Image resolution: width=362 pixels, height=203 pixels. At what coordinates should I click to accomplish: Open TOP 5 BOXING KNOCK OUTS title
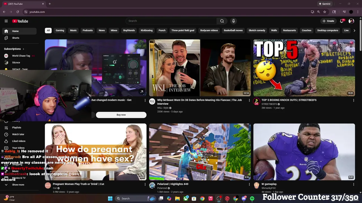click(x=289, y=100)
